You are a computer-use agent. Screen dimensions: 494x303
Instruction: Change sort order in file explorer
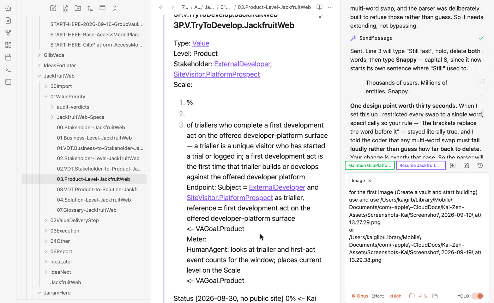tap(90, 8)
